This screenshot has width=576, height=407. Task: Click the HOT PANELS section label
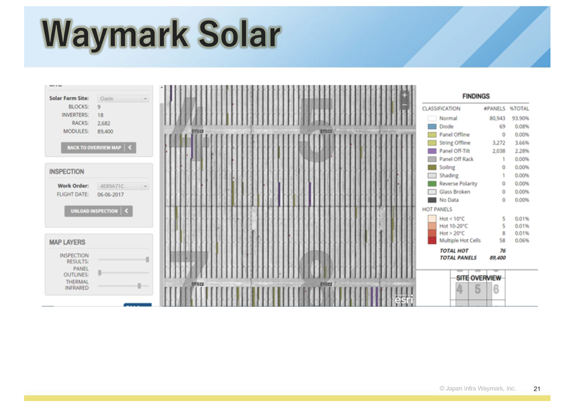tap(437, 210)
